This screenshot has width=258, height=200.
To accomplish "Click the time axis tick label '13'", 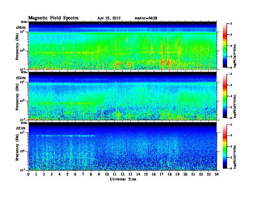I will [130, 175].
